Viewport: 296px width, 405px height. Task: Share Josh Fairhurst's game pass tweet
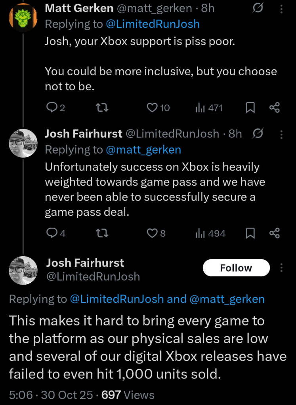[275, 234]
